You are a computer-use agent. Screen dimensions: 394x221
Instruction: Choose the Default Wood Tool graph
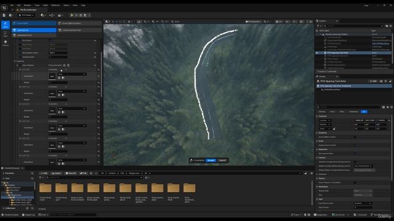pos(34,36)
